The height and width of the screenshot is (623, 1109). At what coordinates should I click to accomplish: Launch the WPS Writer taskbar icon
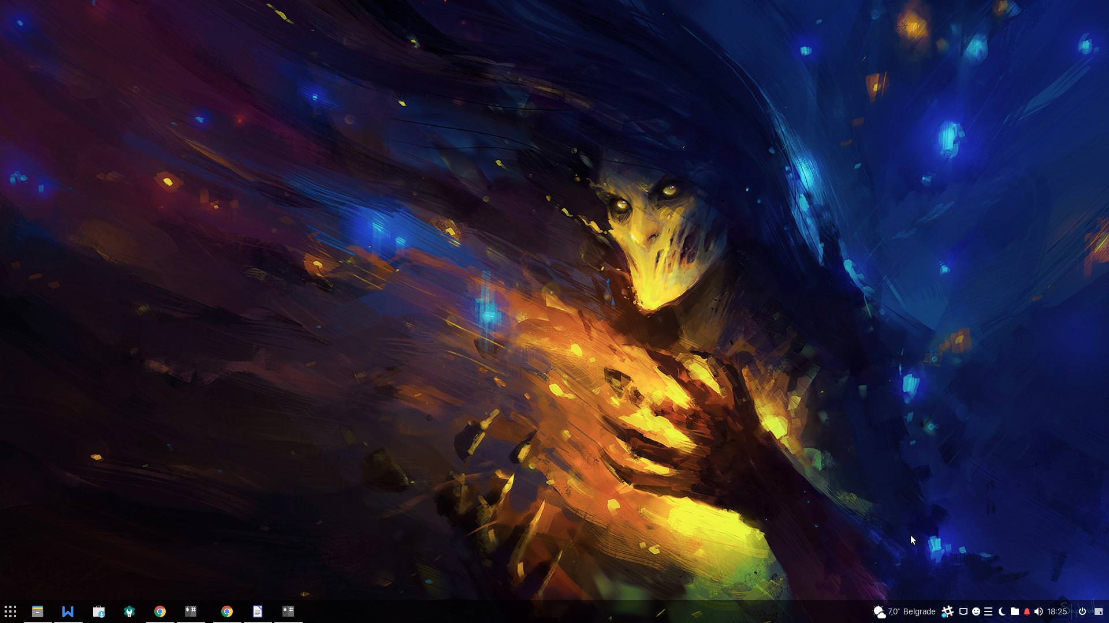(x=68, y=611)
